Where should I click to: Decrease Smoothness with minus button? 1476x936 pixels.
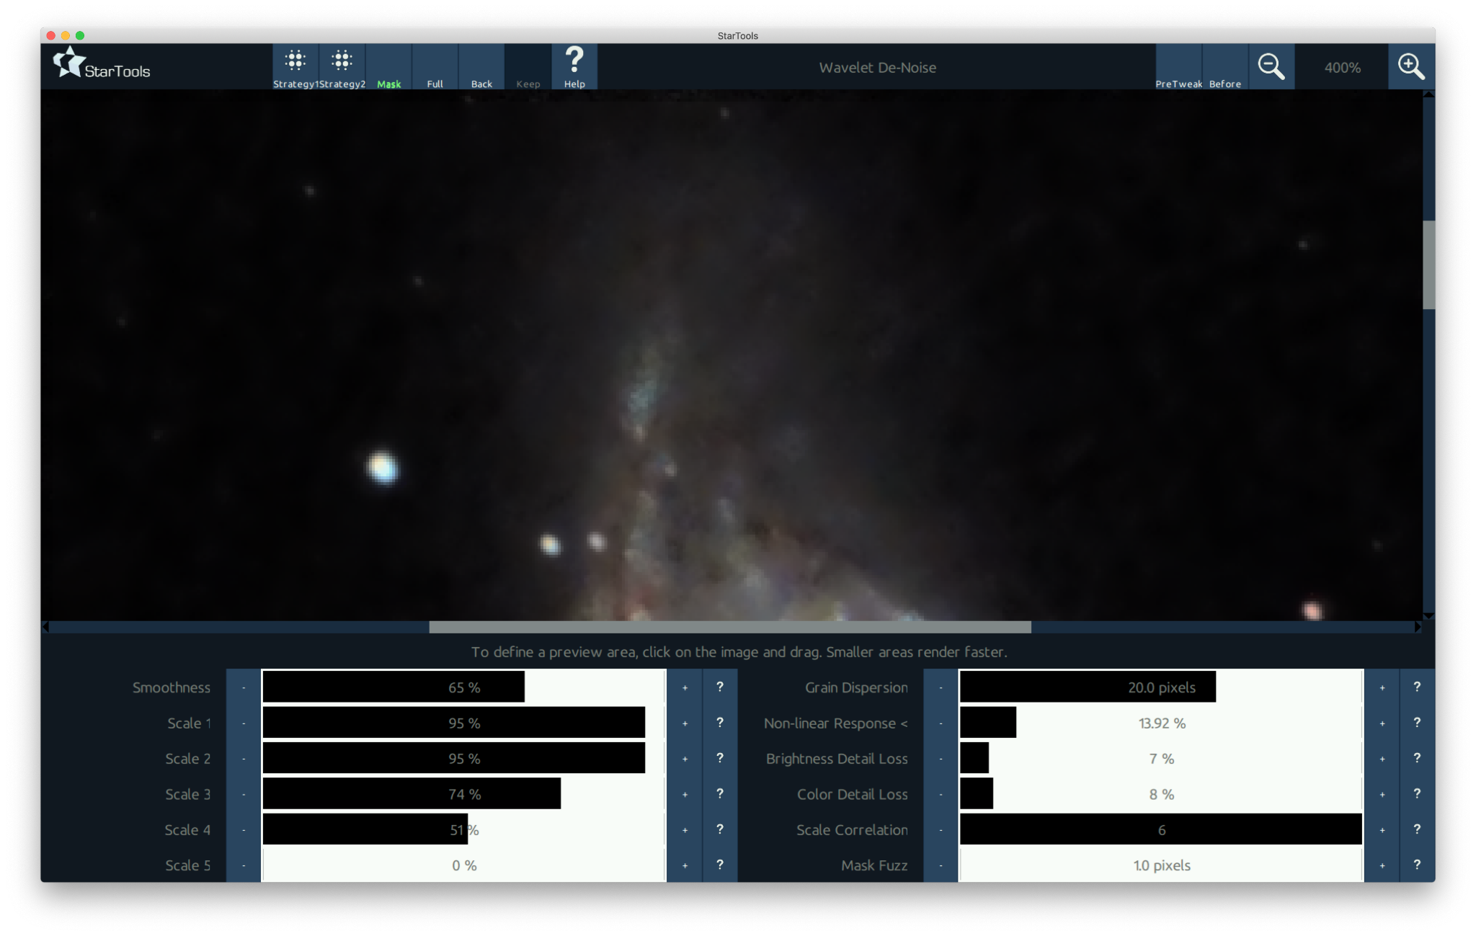pyautogui.click(x=244, y=687)
